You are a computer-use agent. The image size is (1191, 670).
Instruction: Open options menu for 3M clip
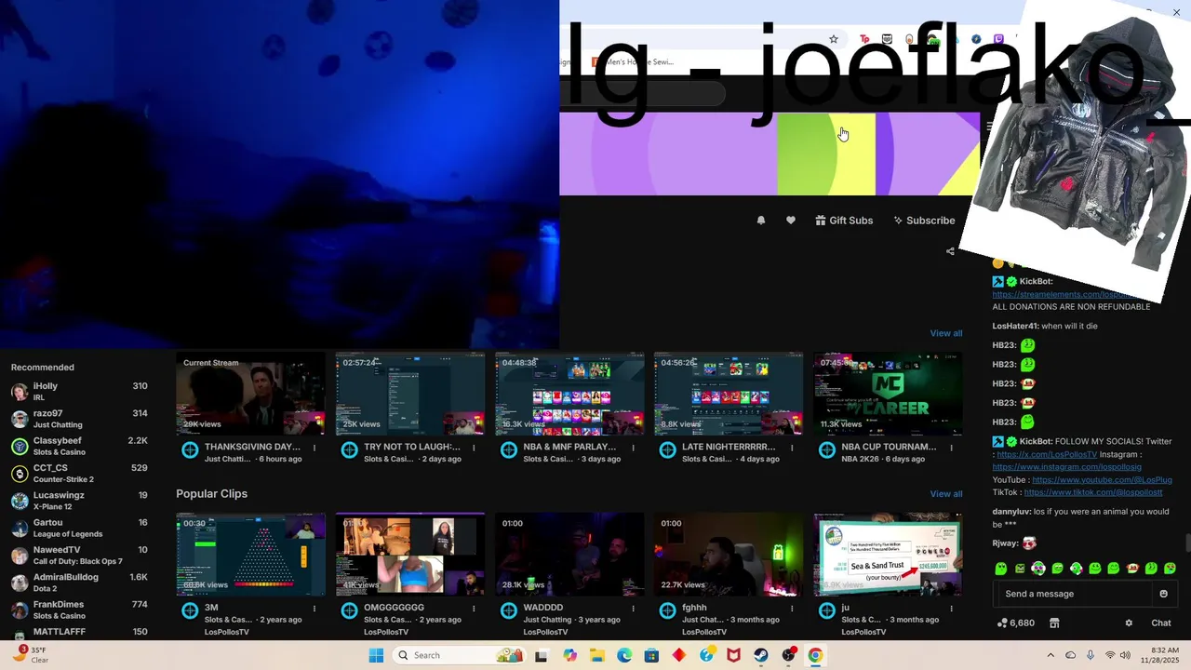[314, 609]
